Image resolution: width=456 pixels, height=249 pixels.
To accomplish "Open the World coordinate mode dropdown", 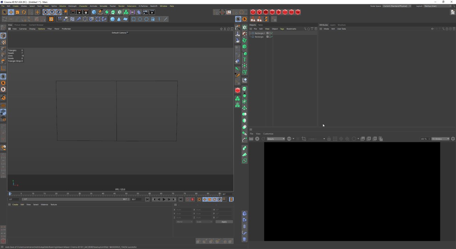I will click(x=184, y=222).
